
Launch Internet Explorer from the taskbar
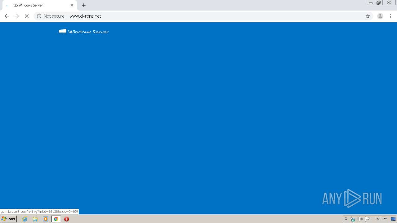click(25, 219)
